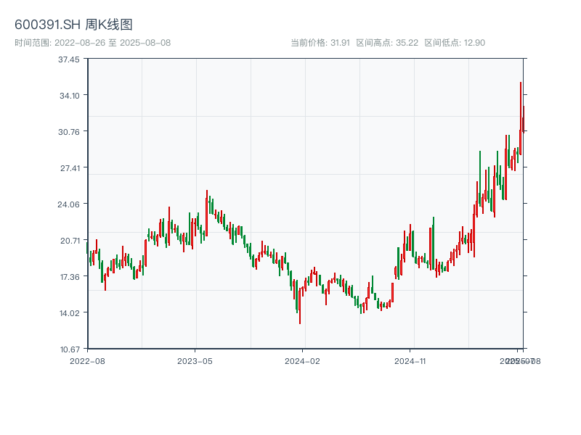This screenshot has width=581, height=435.
Task: Click y-axis value 37.45
Action: [x=69, y=59]
